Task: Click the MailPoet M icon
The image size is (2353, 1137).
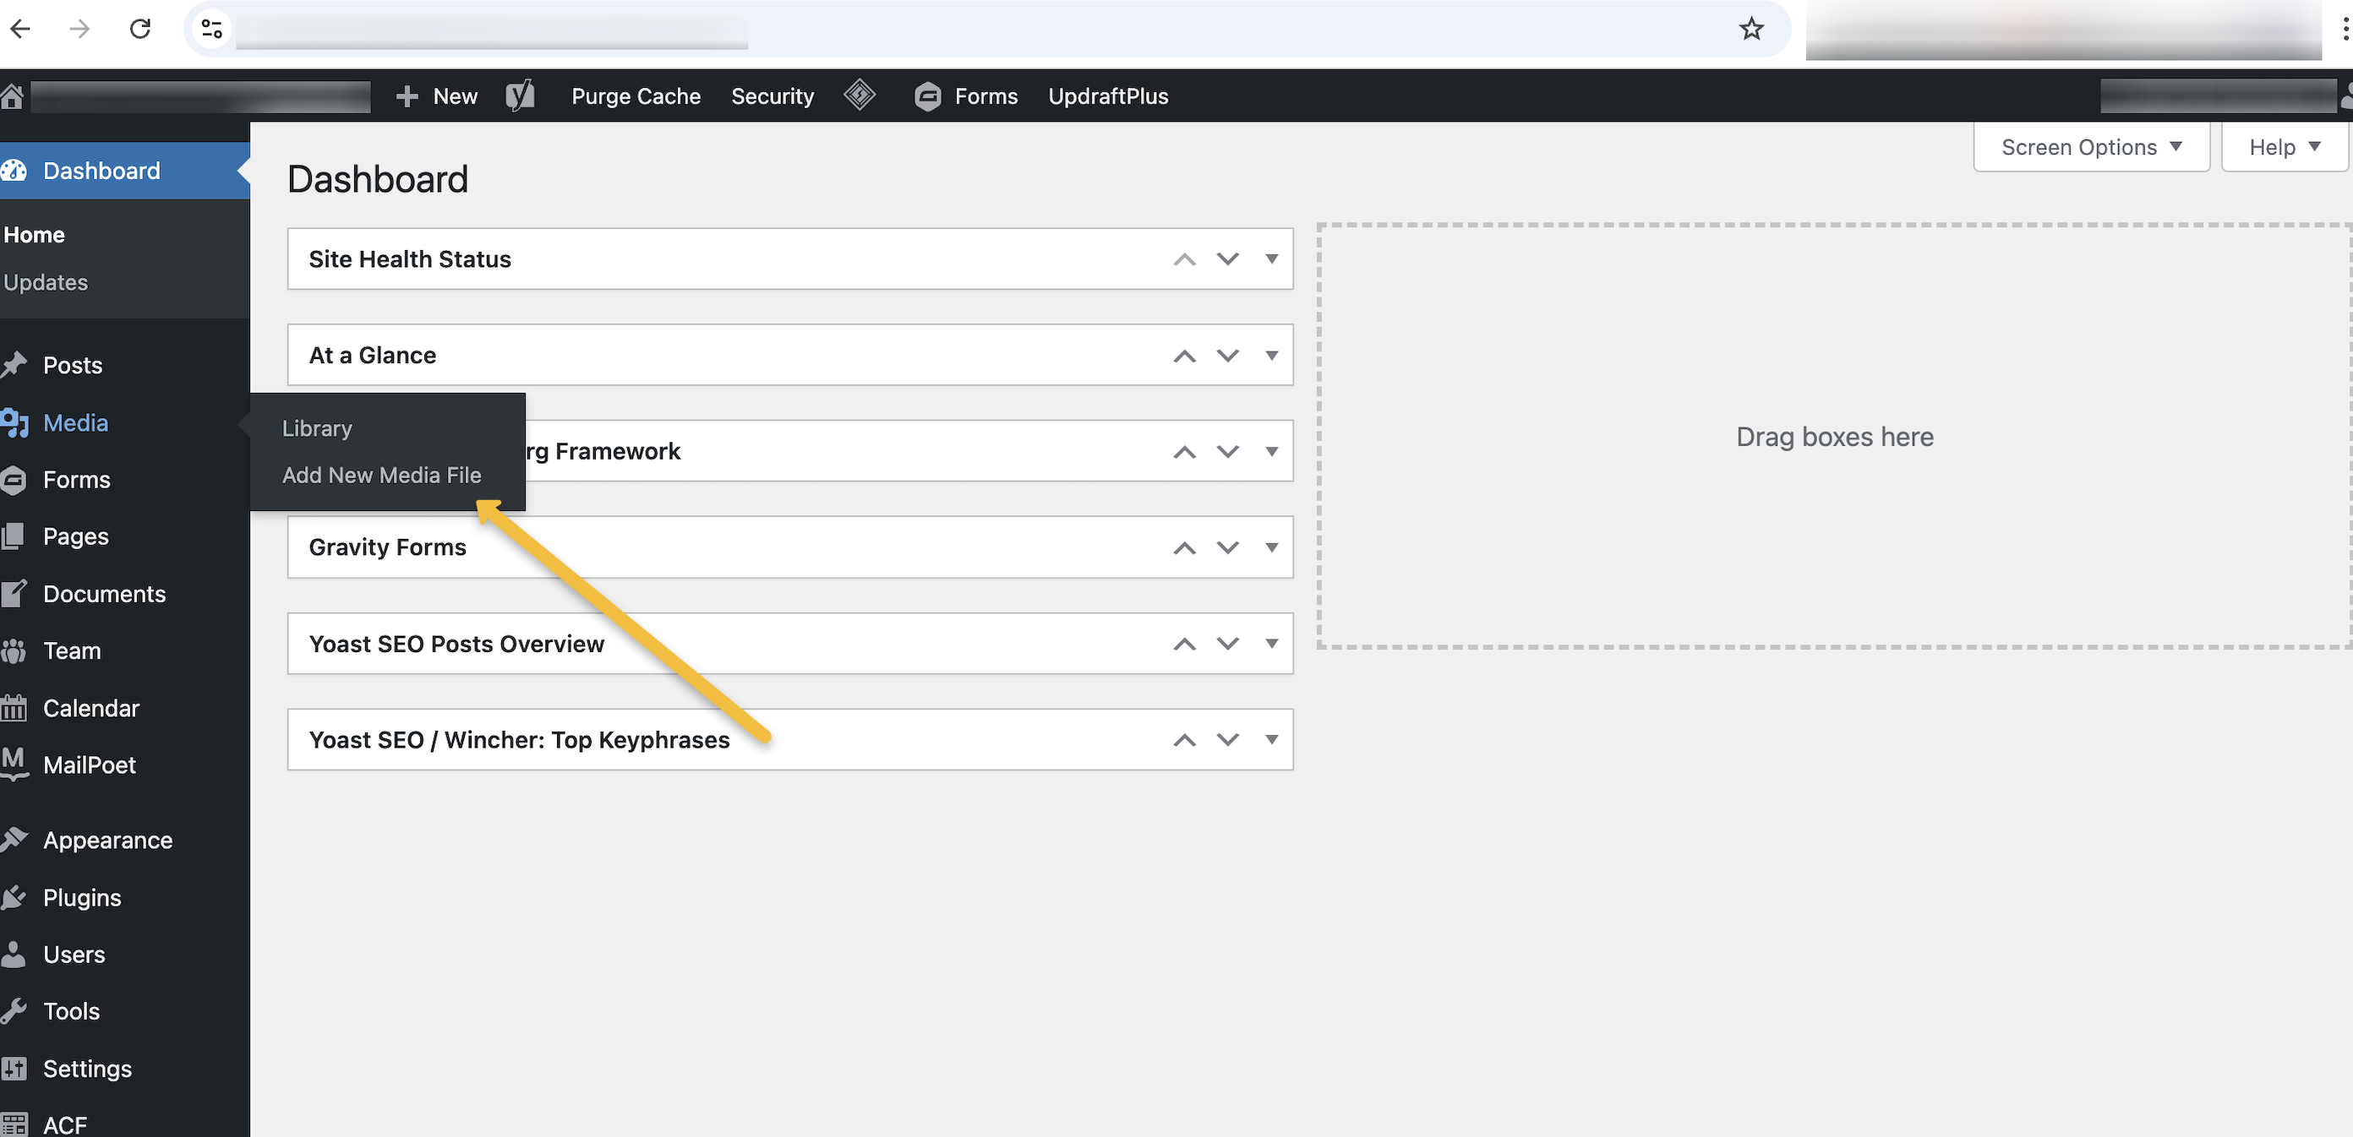Action: (x=14, y=763)
